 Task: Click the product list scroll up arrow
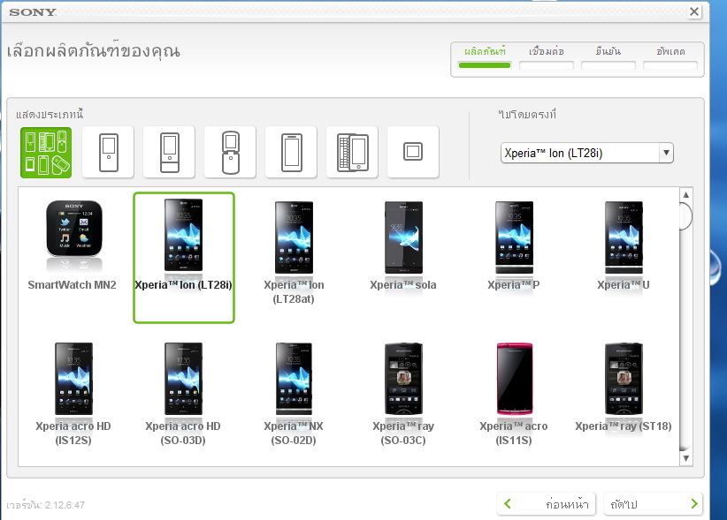685,195
